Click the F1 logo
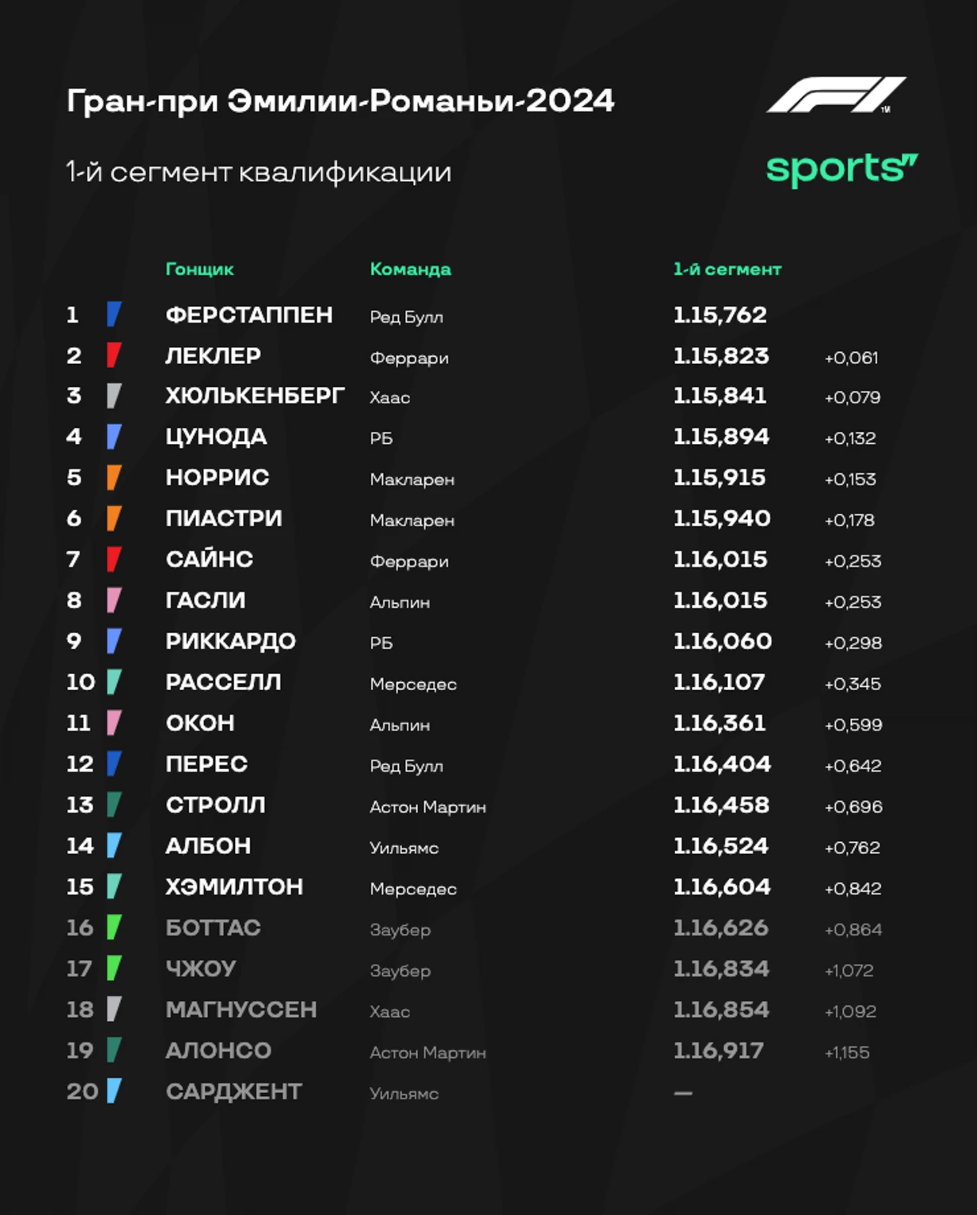The height and width of the screenshot is (1215, 977). 836,95
